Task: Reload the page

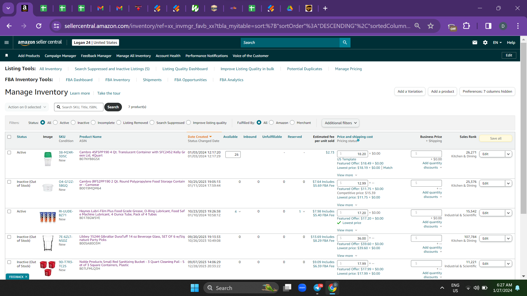Action: click(39, 26)
